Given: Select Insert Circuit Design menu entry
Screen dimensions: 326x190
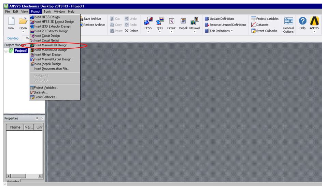Looking at the screenshot, I should 55,36.
